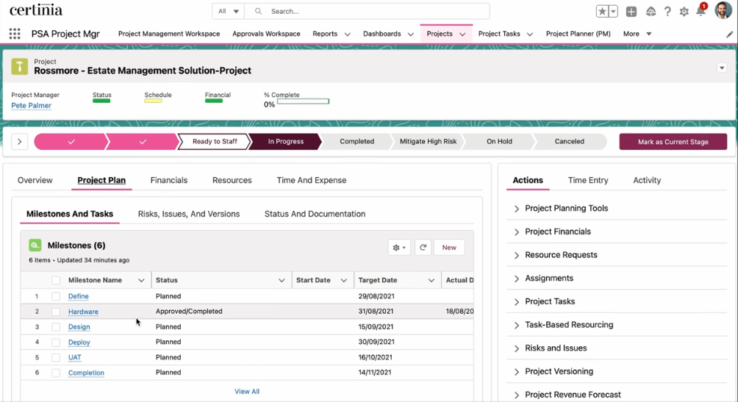Open the Hardware milestone link
Image resolution: width=738 pixels, height=402 pixels.
pyautogui.click(x=83, y=312)
